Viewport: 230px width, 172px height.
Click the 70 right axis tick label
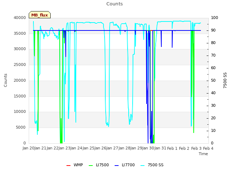(x=213, y=56)
